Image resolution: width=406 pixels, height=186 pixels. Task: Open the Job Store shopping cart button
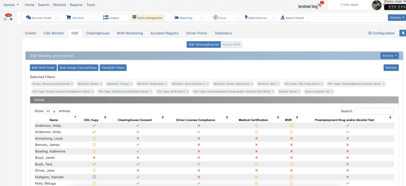76,18
